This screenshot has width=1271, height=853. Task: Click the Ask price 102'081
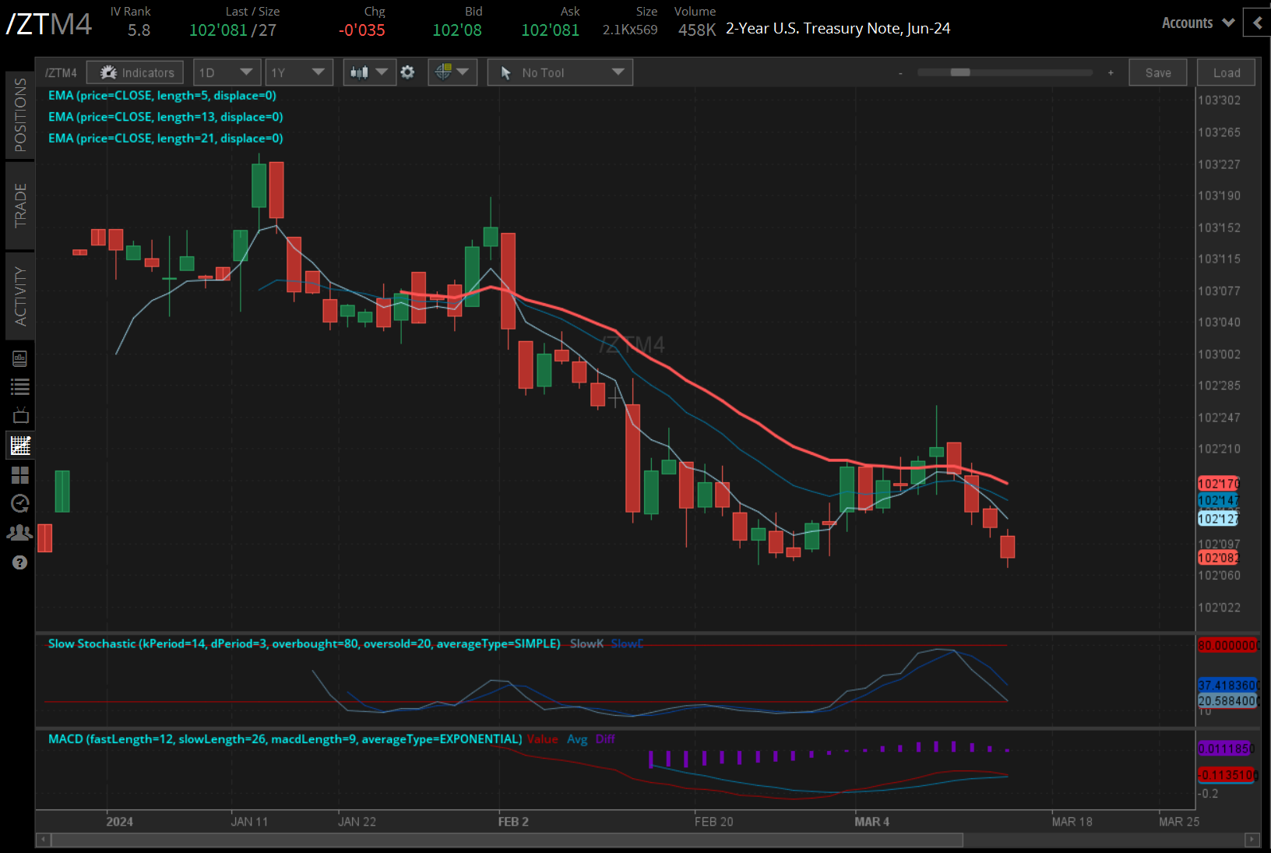pos(550,30)
